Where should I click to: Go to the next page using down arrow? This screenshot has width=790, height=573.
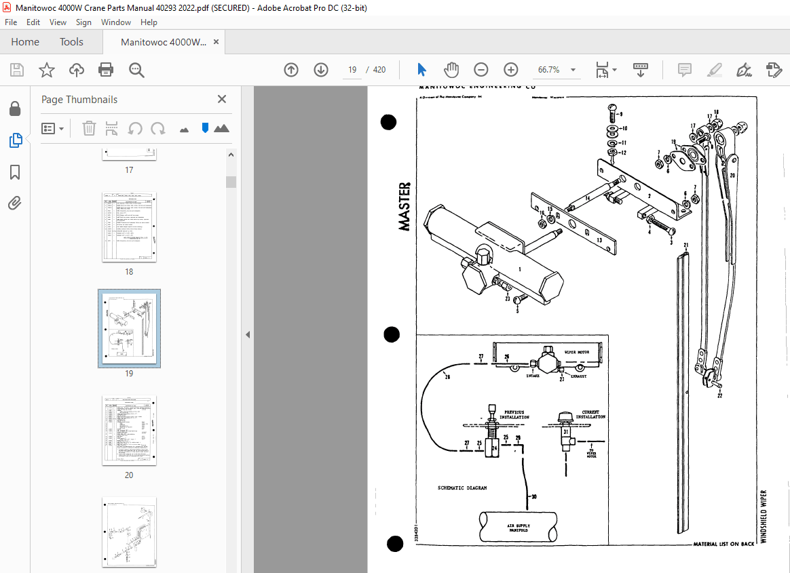(320, 70)
